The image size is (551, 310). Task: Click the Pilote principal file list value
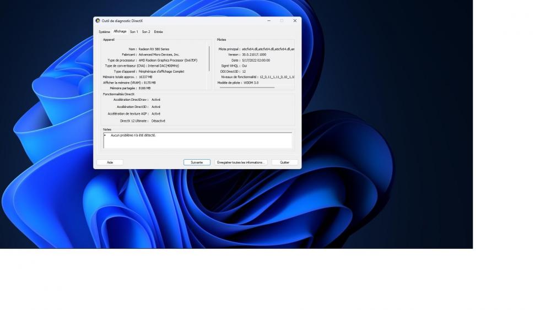(x=268, y=49)
